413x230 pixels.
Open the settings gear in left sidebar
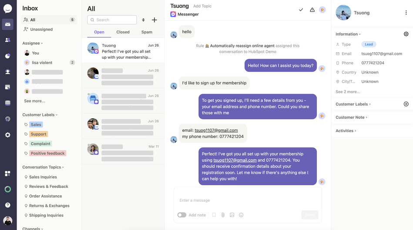8,135
